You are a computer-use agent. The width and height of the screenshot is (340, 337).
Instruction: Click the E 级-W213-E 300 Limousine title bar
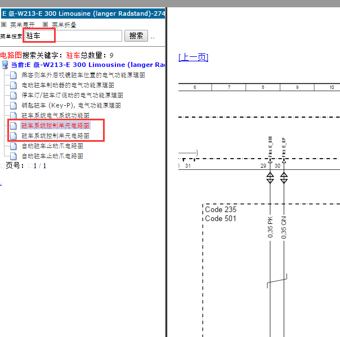tap(83, 14)
